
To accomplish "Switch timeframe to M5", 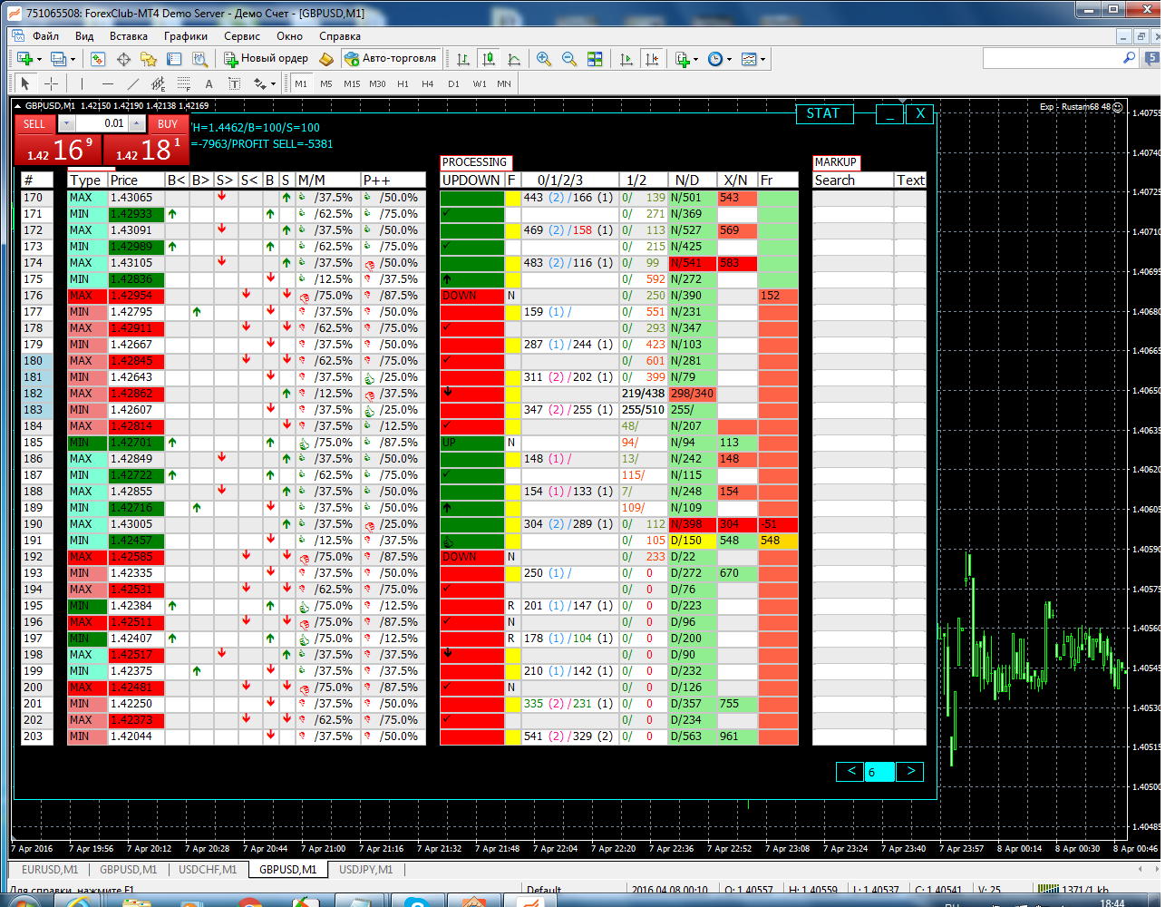I will [x=326, y=83].
